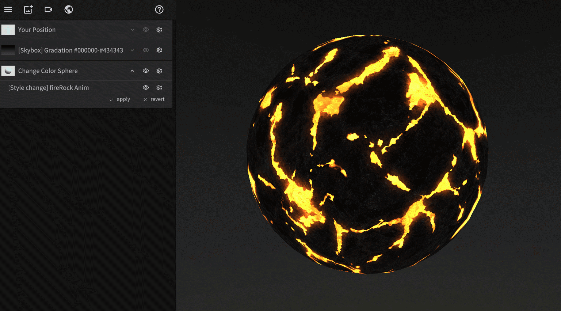Open settings gear for Skybox Gradation
The width and height of the screenshot is (561, 311).
click(x=159, y=50)
